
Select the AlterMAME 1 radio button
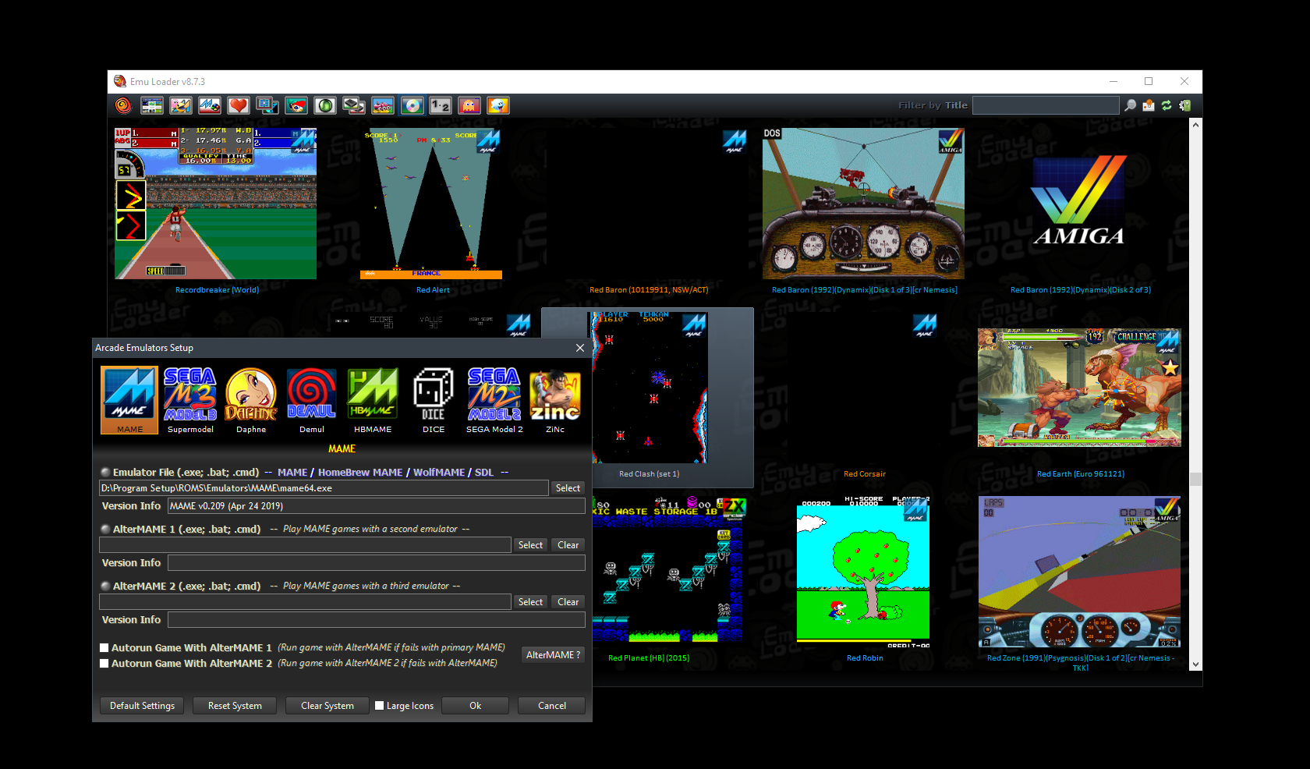(x=105, y=529)
